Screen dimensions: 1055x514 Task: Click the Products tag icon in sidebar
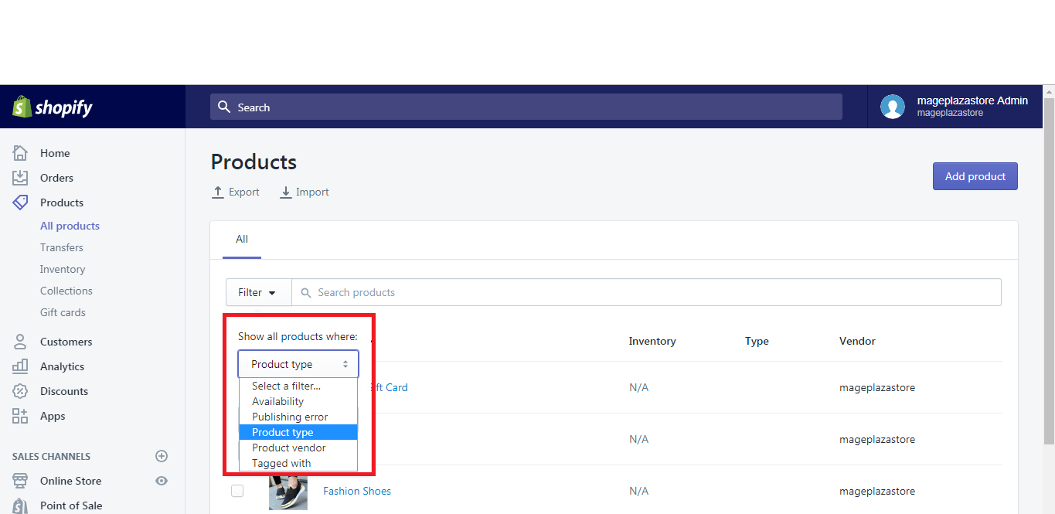(20, 203)
